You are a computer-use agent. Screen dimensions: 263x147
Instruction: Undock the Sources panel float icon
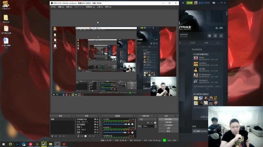coord(98,116)
